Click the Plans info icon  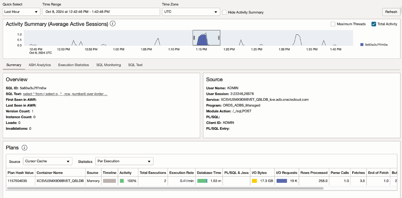point(25,148)
